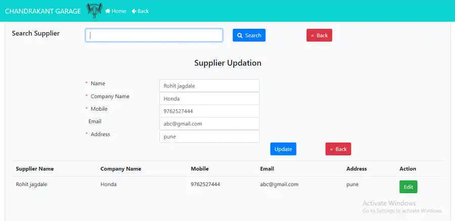455x221 pixels.
Task: Click the Company Name field showing Honda
Action: tap(209, 99)
